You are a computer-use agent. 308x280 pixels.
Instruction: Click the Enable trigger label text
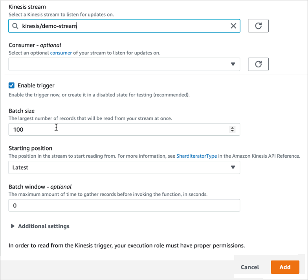36,85
